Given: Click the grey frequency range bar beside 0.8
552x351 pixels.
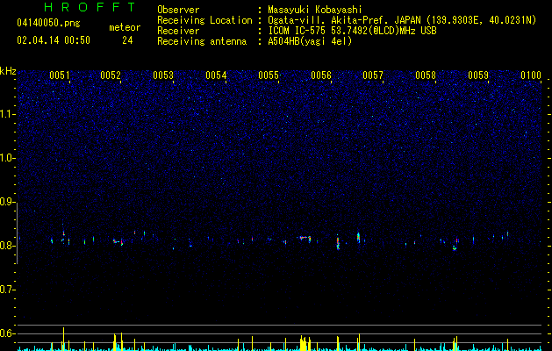Looking at the screenshot, I should click(x=17, y=233).
